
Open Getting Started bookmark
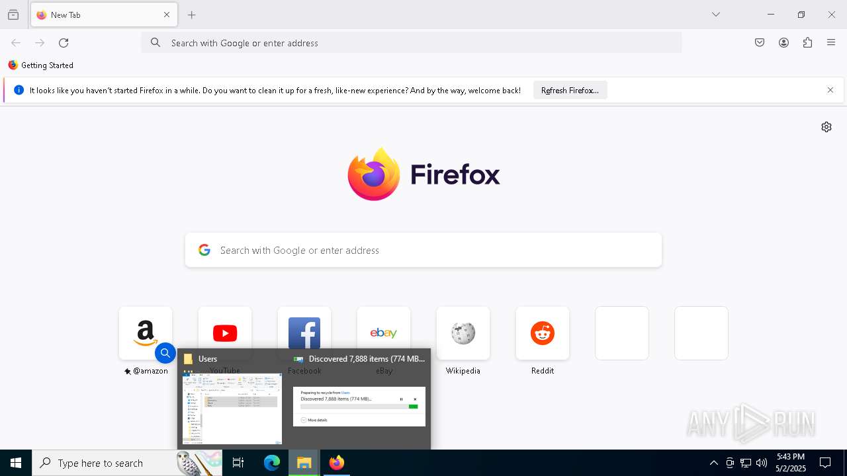pos(41,65)
